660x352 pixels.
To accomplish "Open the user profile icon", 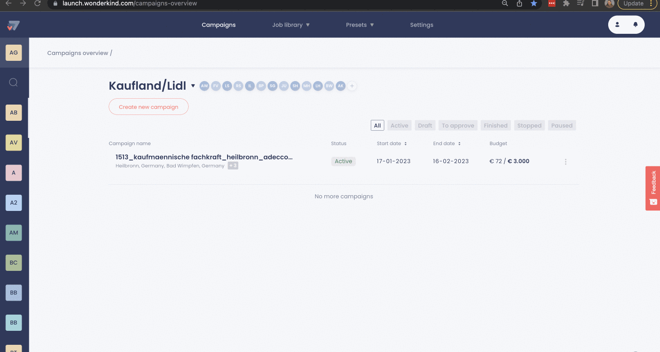I will click(x=617, y=25).
